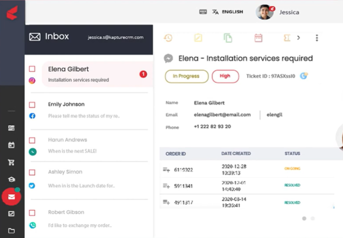
Task: Click the DATE CREATED column header
Action: point(236,154)
